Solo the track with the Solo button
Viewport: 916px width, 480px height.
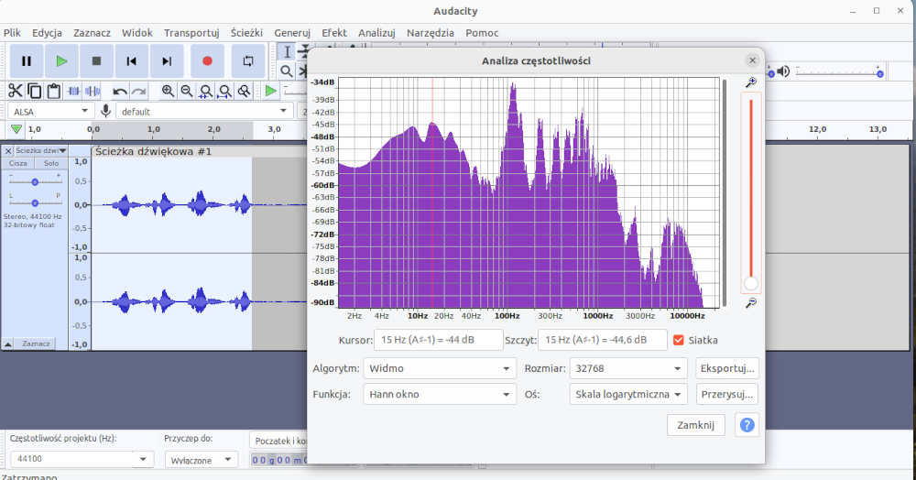pyautogui.click(x=51, y=163)
